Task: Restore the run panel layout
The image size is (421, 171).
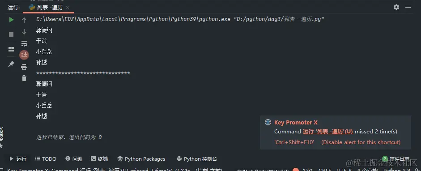Action: click(11, 49)
